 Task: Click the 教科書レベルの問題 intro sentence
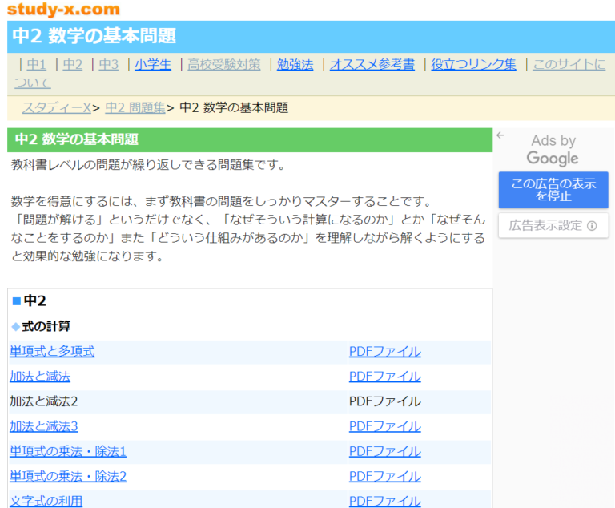(150, 165)
